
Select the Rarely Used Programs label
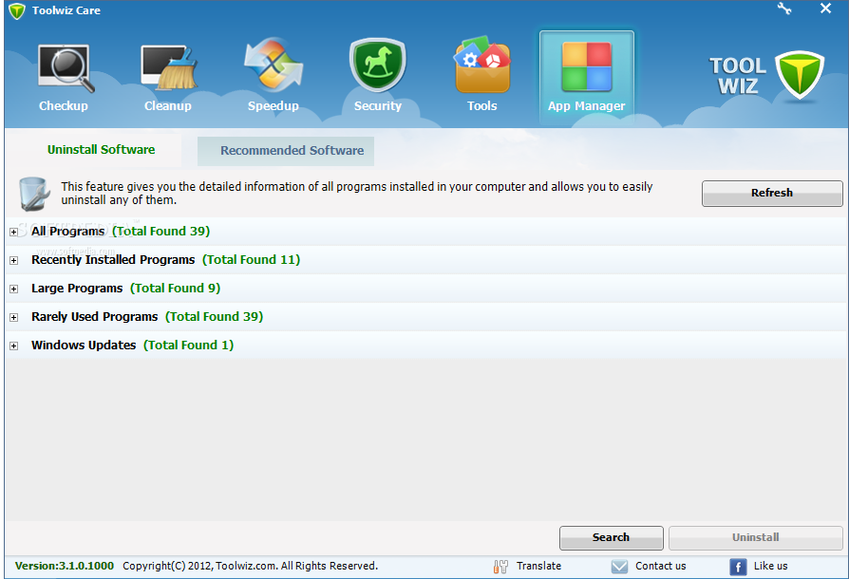94,317
